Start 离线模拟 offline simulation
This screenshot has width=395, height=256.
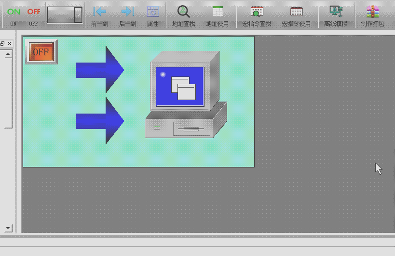(x=336, y=15)
